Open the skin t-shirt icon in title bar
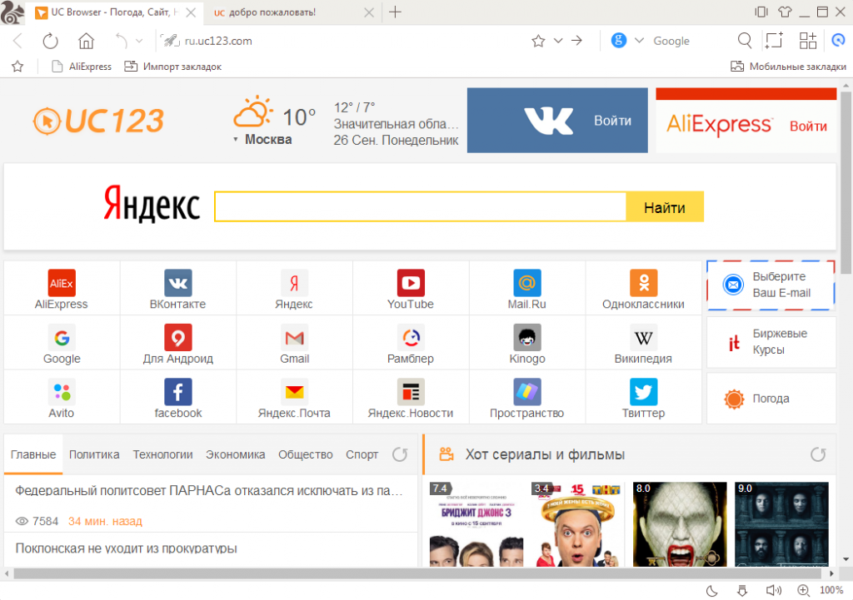This screenshot has width=853, height=600. 785,12
